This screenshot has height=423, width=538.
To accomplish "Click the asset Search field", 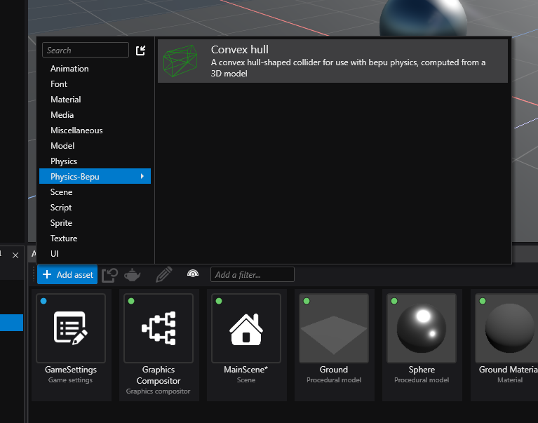I will (85, 51).
